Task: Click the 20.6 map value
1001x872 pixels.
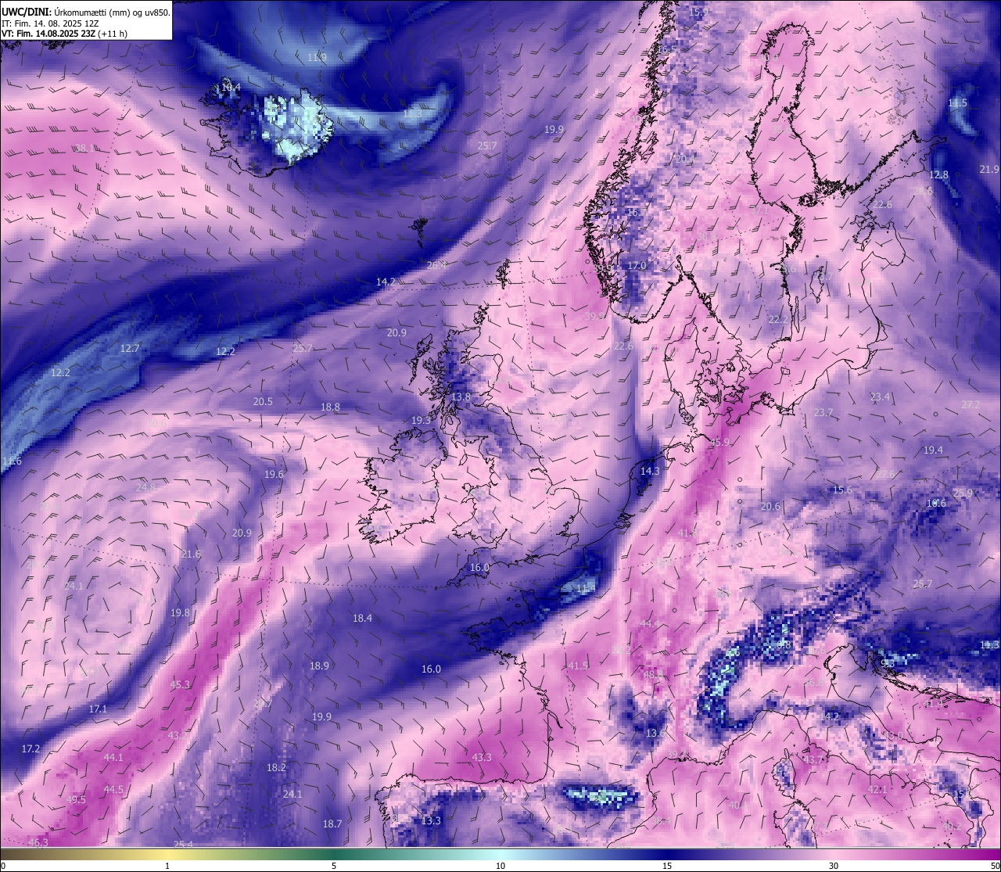Action: click(770, 506)
